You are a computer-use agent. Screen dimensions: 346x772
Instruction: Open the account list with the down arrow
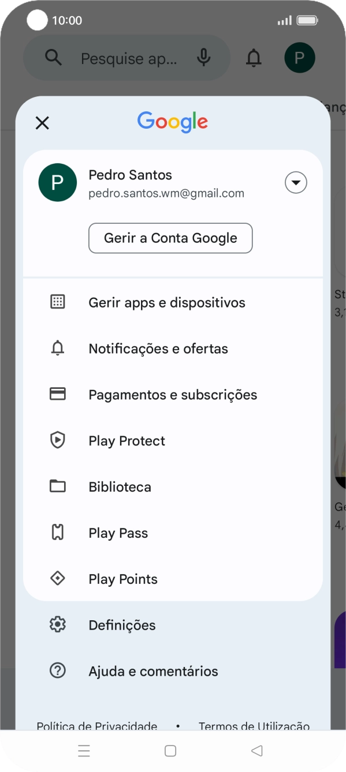pos(295,182)
